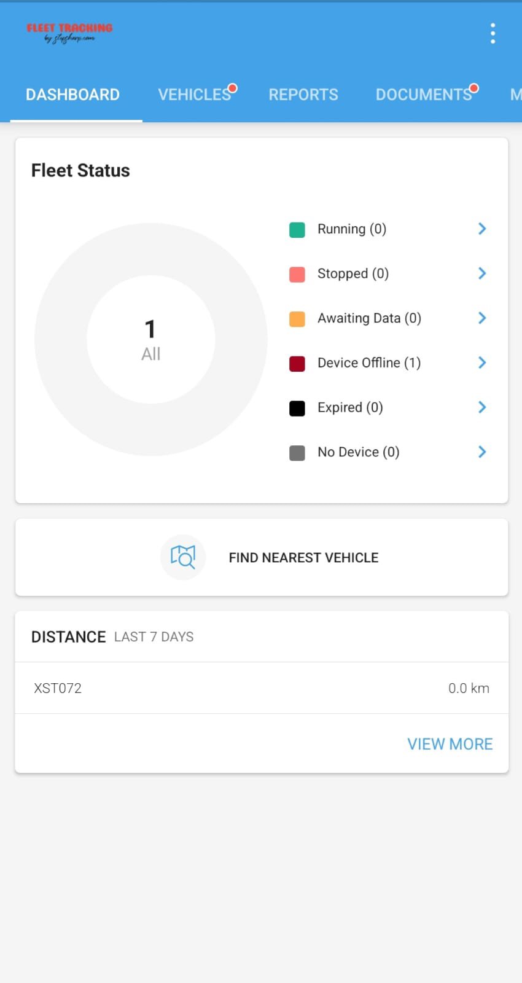Click the Running status green indicator
The height and width of the screenshot is (983, 522).
click(297, 229)
